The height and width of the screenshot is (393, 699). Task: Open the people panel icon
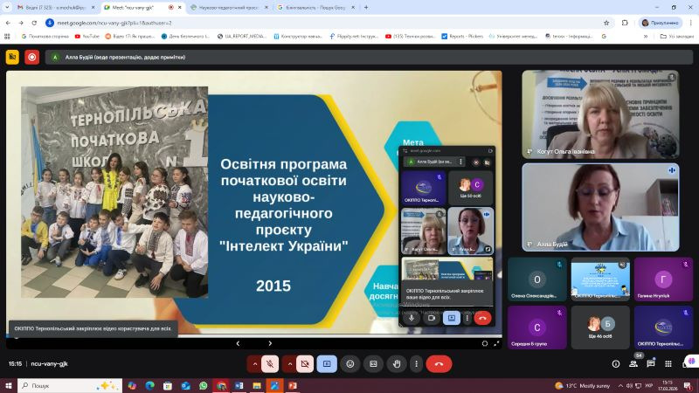click(639, 363)
